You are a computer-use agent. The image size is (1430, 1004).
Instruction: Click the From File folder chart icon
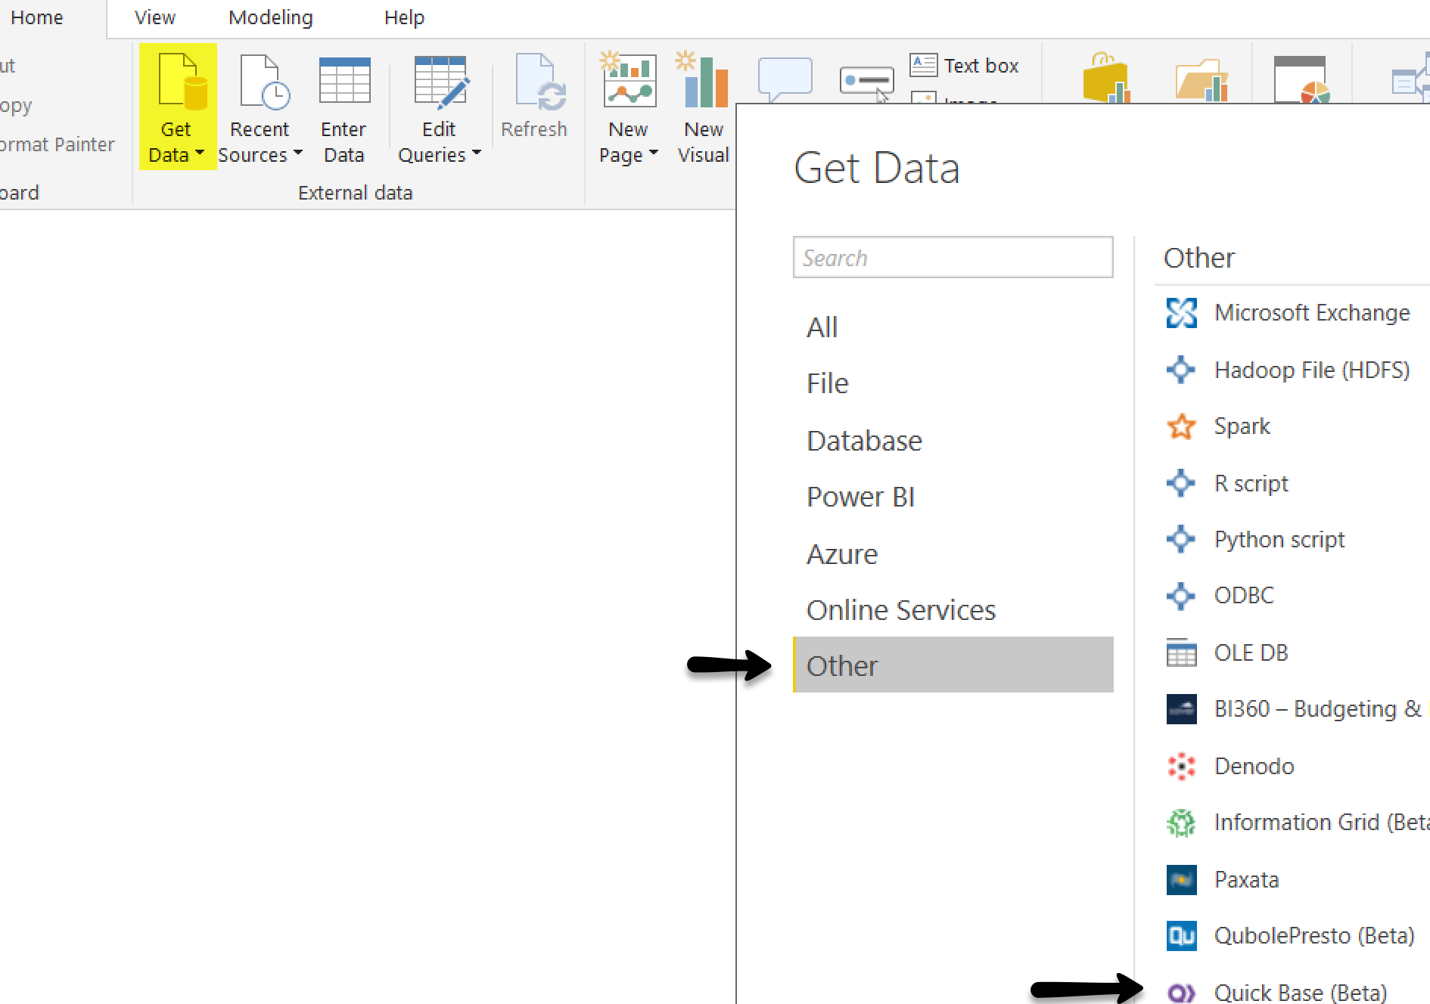pyautogui.click(x=1202, y=80)
